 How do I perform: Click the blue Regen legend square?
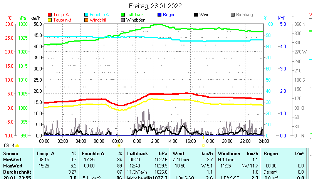click(159, 15)
